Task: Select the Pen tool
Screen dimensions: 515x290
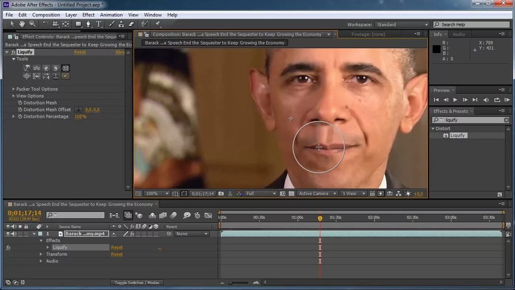Action: coord(89,24)
